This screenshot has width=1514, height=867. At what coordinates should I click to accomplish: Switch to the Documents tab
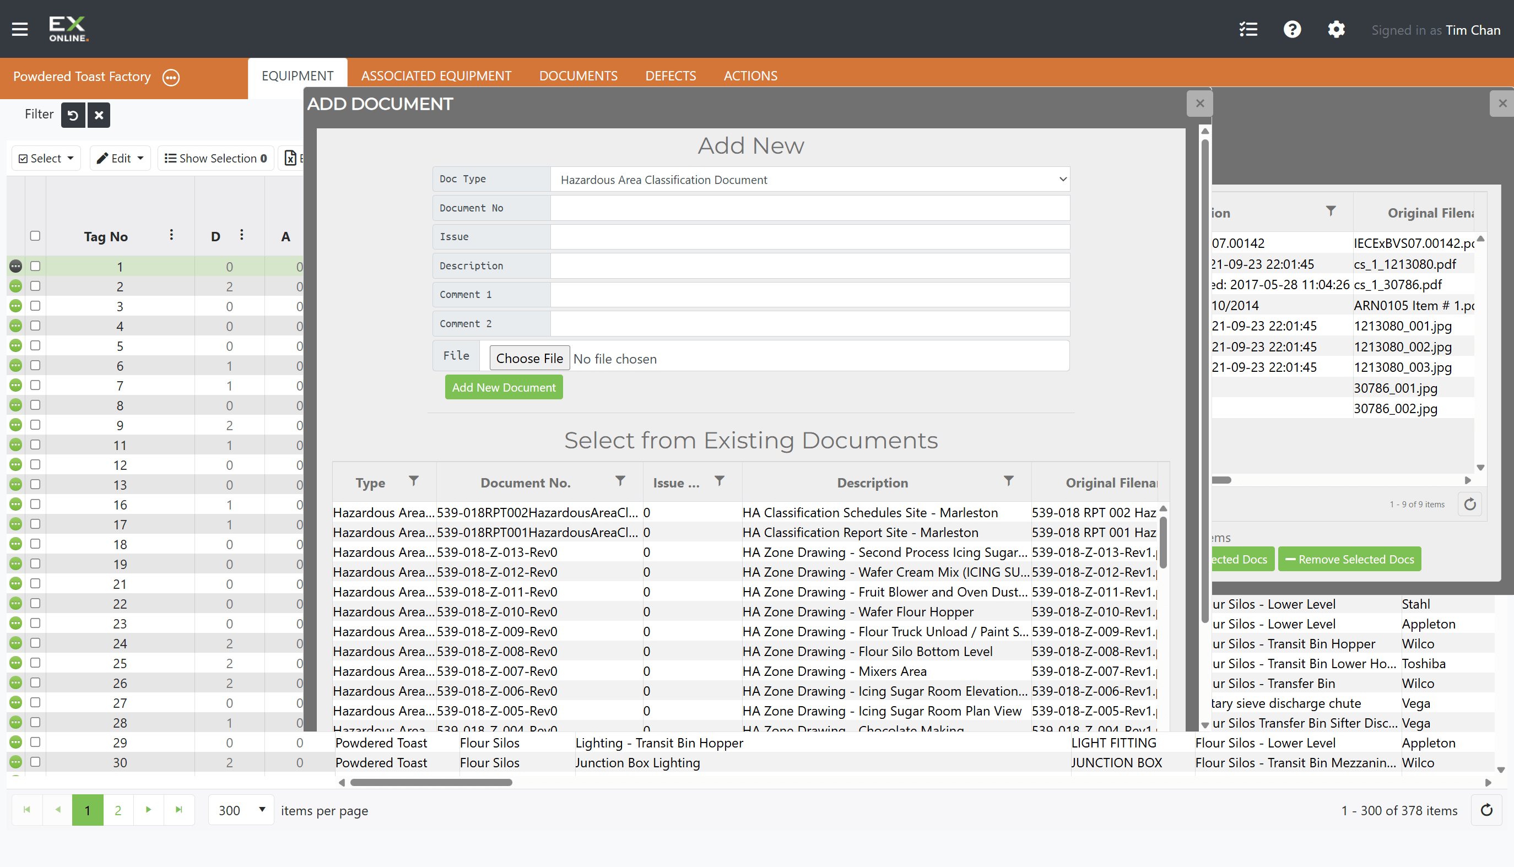[578, 75]
